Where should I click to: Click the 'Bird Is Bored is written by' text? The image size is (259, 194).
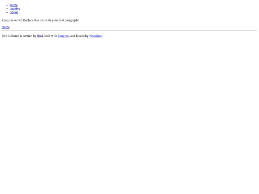19,36
